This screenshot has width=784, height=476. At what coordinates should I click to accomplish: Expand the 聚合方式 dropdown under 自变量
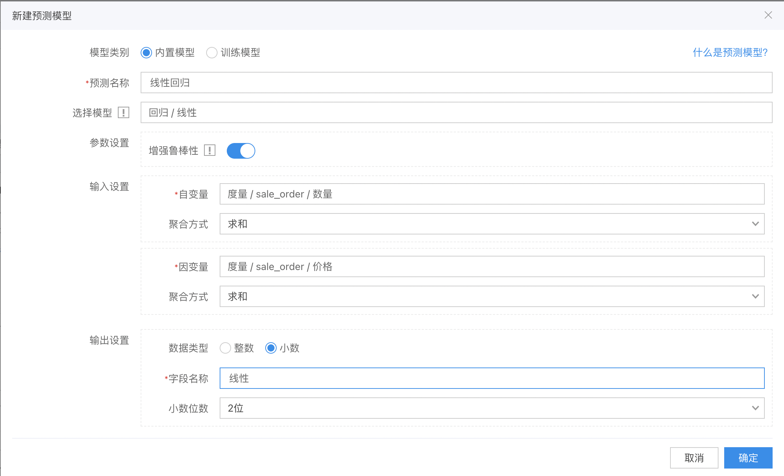492,224
